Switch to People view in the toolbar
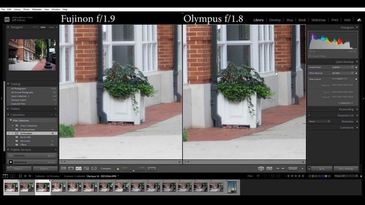 94,169
